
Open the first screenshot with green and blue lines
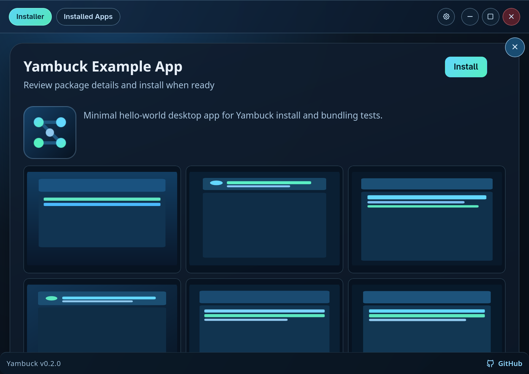tap(102, 219)
